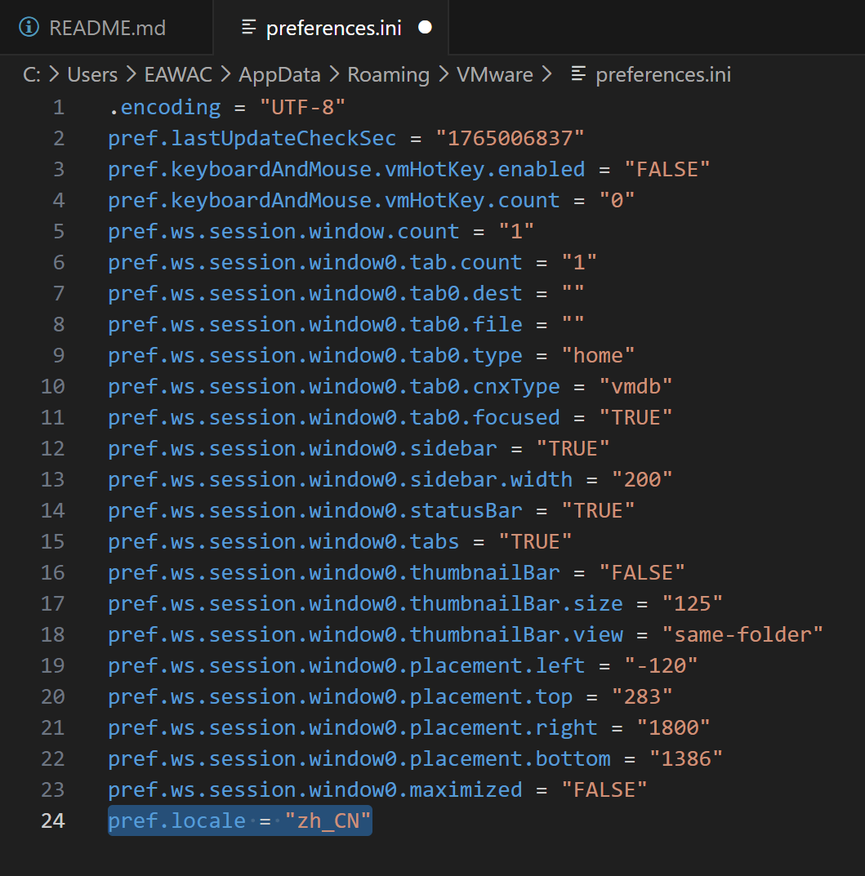Click line number 12 in the gutter
This screenshot has height=876, width=865.
[52, 448]
